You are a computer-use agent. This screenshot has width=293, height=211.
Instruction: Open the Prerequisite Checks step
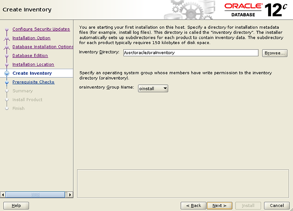[x=33, y=82]
